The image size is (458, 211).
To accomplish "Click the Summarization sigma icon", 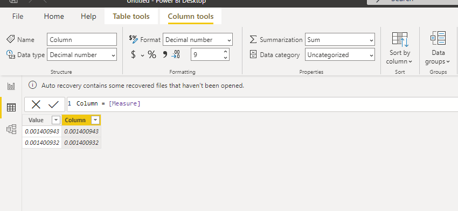I will 253,39.
